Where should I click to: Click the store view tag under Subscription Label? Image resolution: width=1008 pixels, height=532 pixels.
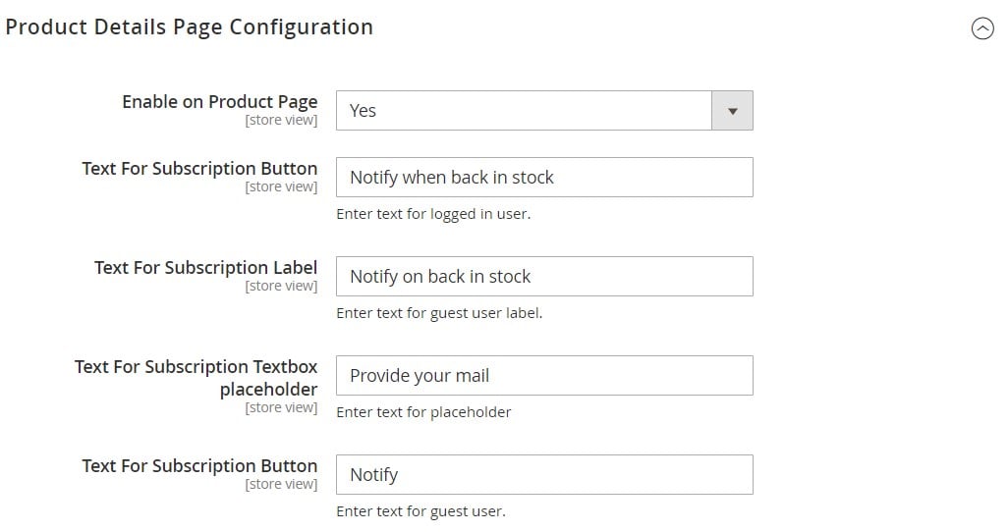(281, 286)
